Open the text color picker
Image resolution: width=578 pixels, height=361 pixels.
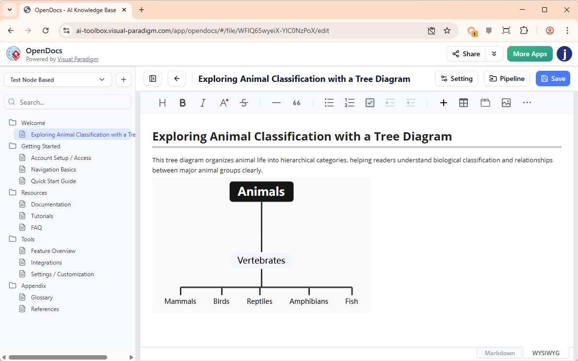[x=224, y=103]
